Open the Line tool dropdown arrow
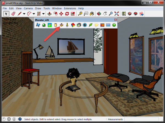The image size is (165, 123). [x=24, y=14]
